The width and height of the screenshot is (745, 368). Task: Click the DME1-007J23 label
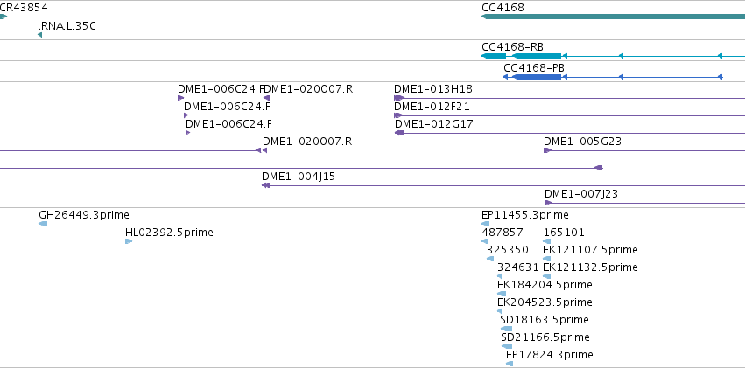(x=581, y=193)
